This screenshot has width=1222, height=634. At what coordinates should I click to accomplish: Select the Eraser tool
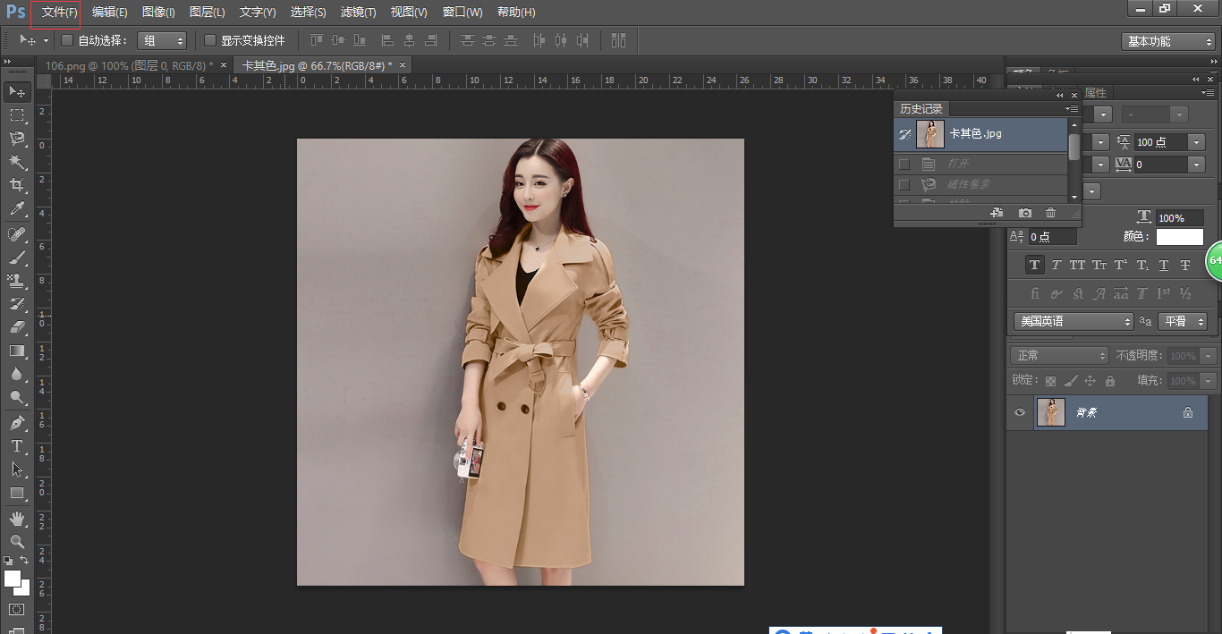16,327
